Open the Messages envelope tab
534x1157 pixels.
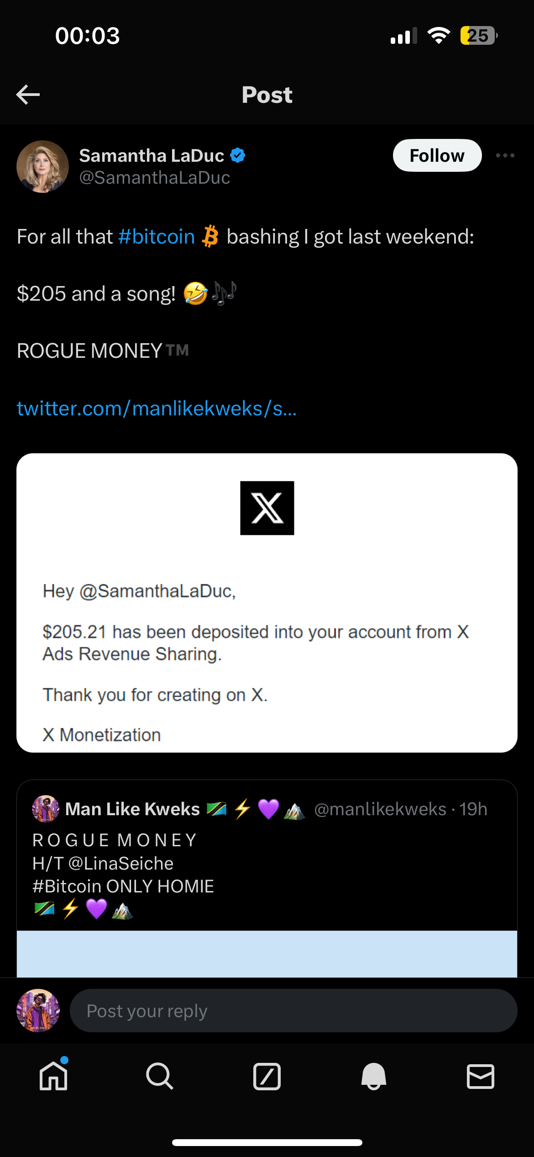pos(481,1077)
